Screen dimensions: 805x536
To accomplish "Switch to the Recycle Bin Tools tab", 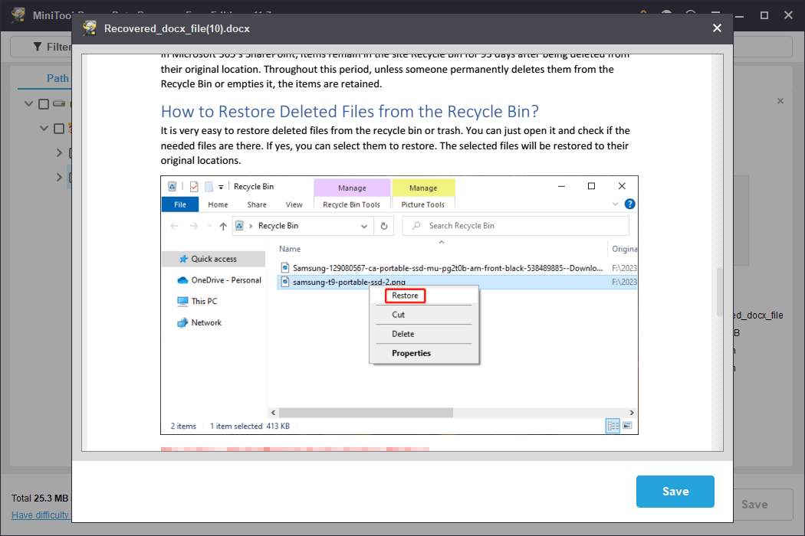I will pos(351,204).
